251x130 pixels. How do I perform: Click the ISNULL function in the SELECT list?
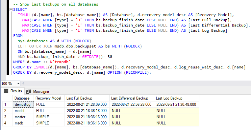25,15
